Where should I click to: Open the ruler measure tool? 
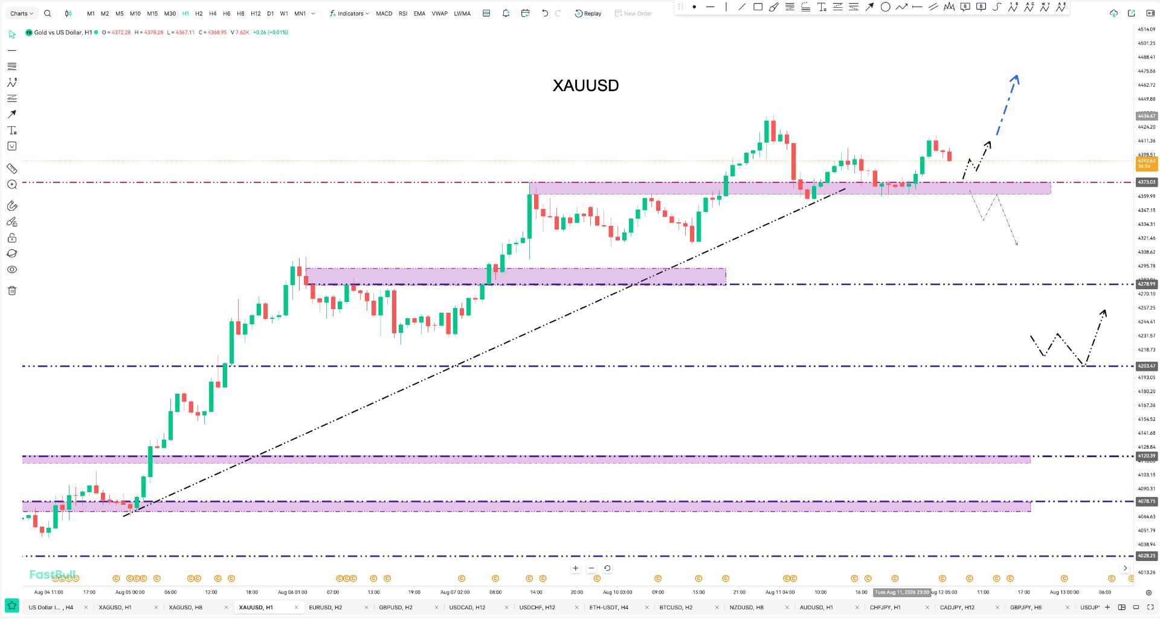[12, 168]
